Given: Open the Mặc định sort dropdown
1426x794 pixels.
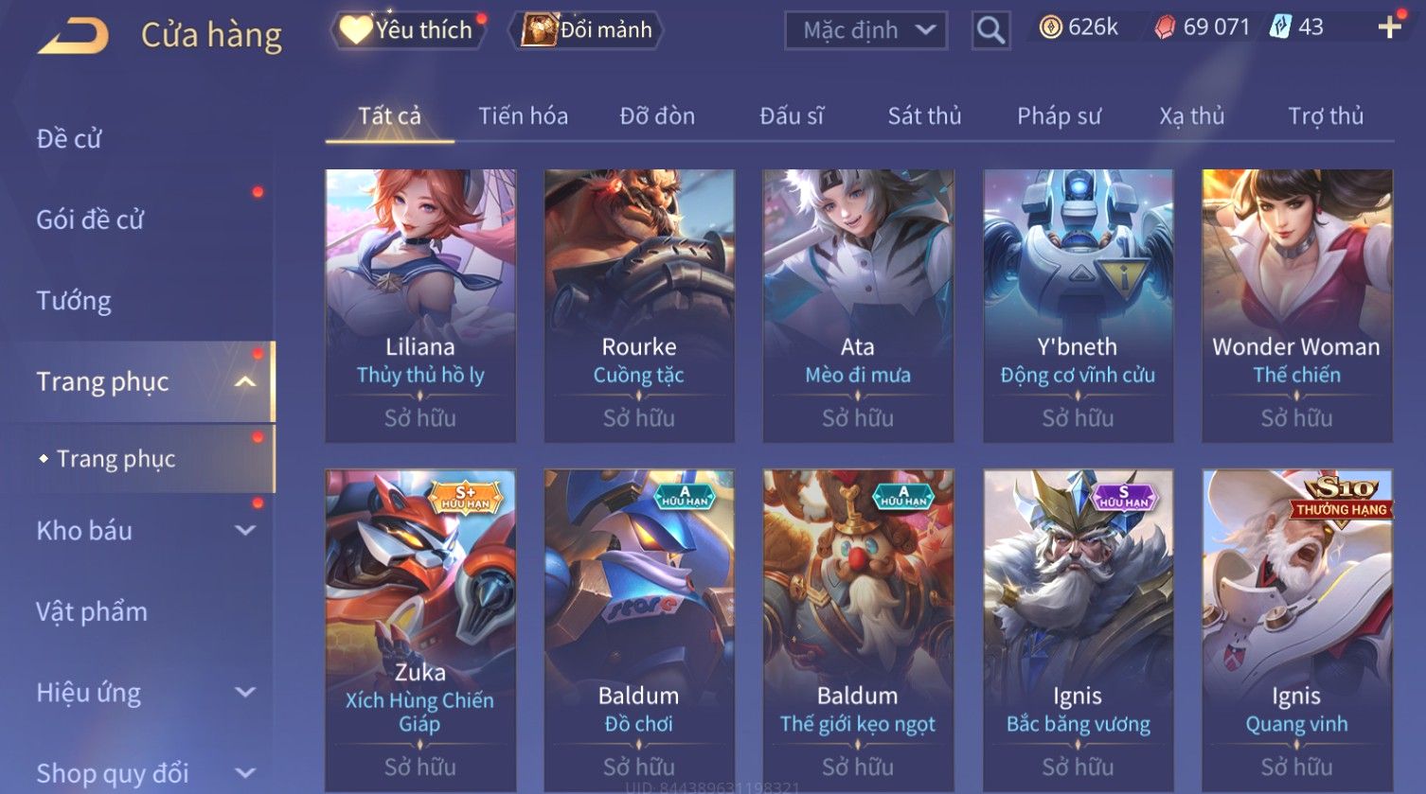Looking at the screenshot, I should click(x=865, y=30).
